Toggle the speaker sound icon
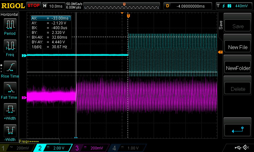 245,148
